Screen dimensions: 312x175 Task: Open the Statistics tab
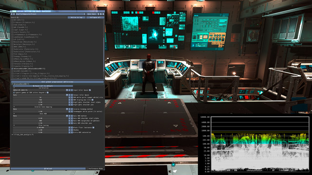pos(46,11)
